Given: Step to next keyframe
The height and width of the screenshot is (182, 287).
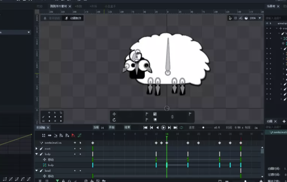Looking at the screenshot, I should pos(169,128).
